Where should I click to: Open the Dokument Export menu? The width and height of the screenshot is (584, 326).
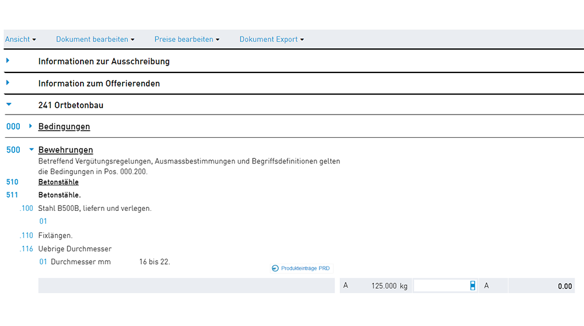[272, 39]
